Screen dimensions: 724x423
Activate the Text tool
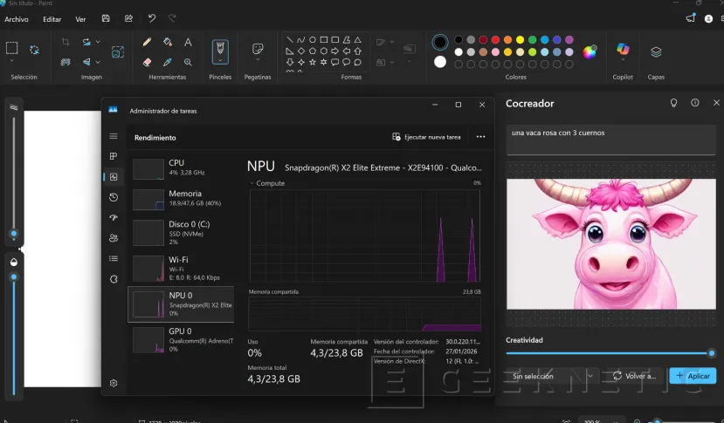coord(188,42)
